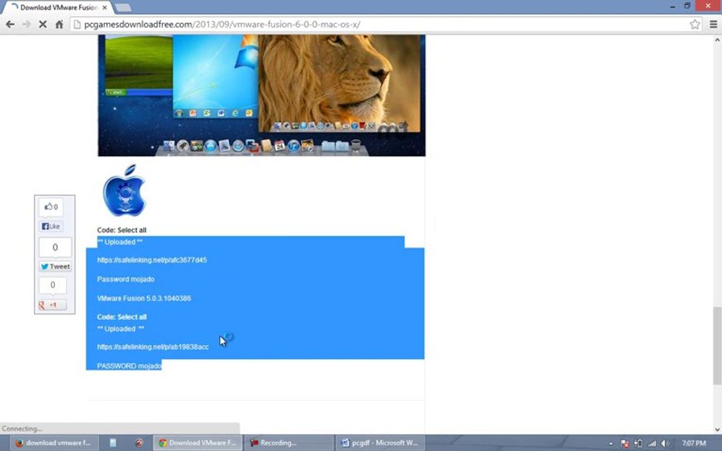Click the browser forward arrow

click(x=26, y=24)
